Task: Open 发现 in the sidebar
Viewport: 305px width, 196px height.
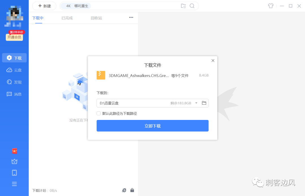Action: tap(14, 82)
